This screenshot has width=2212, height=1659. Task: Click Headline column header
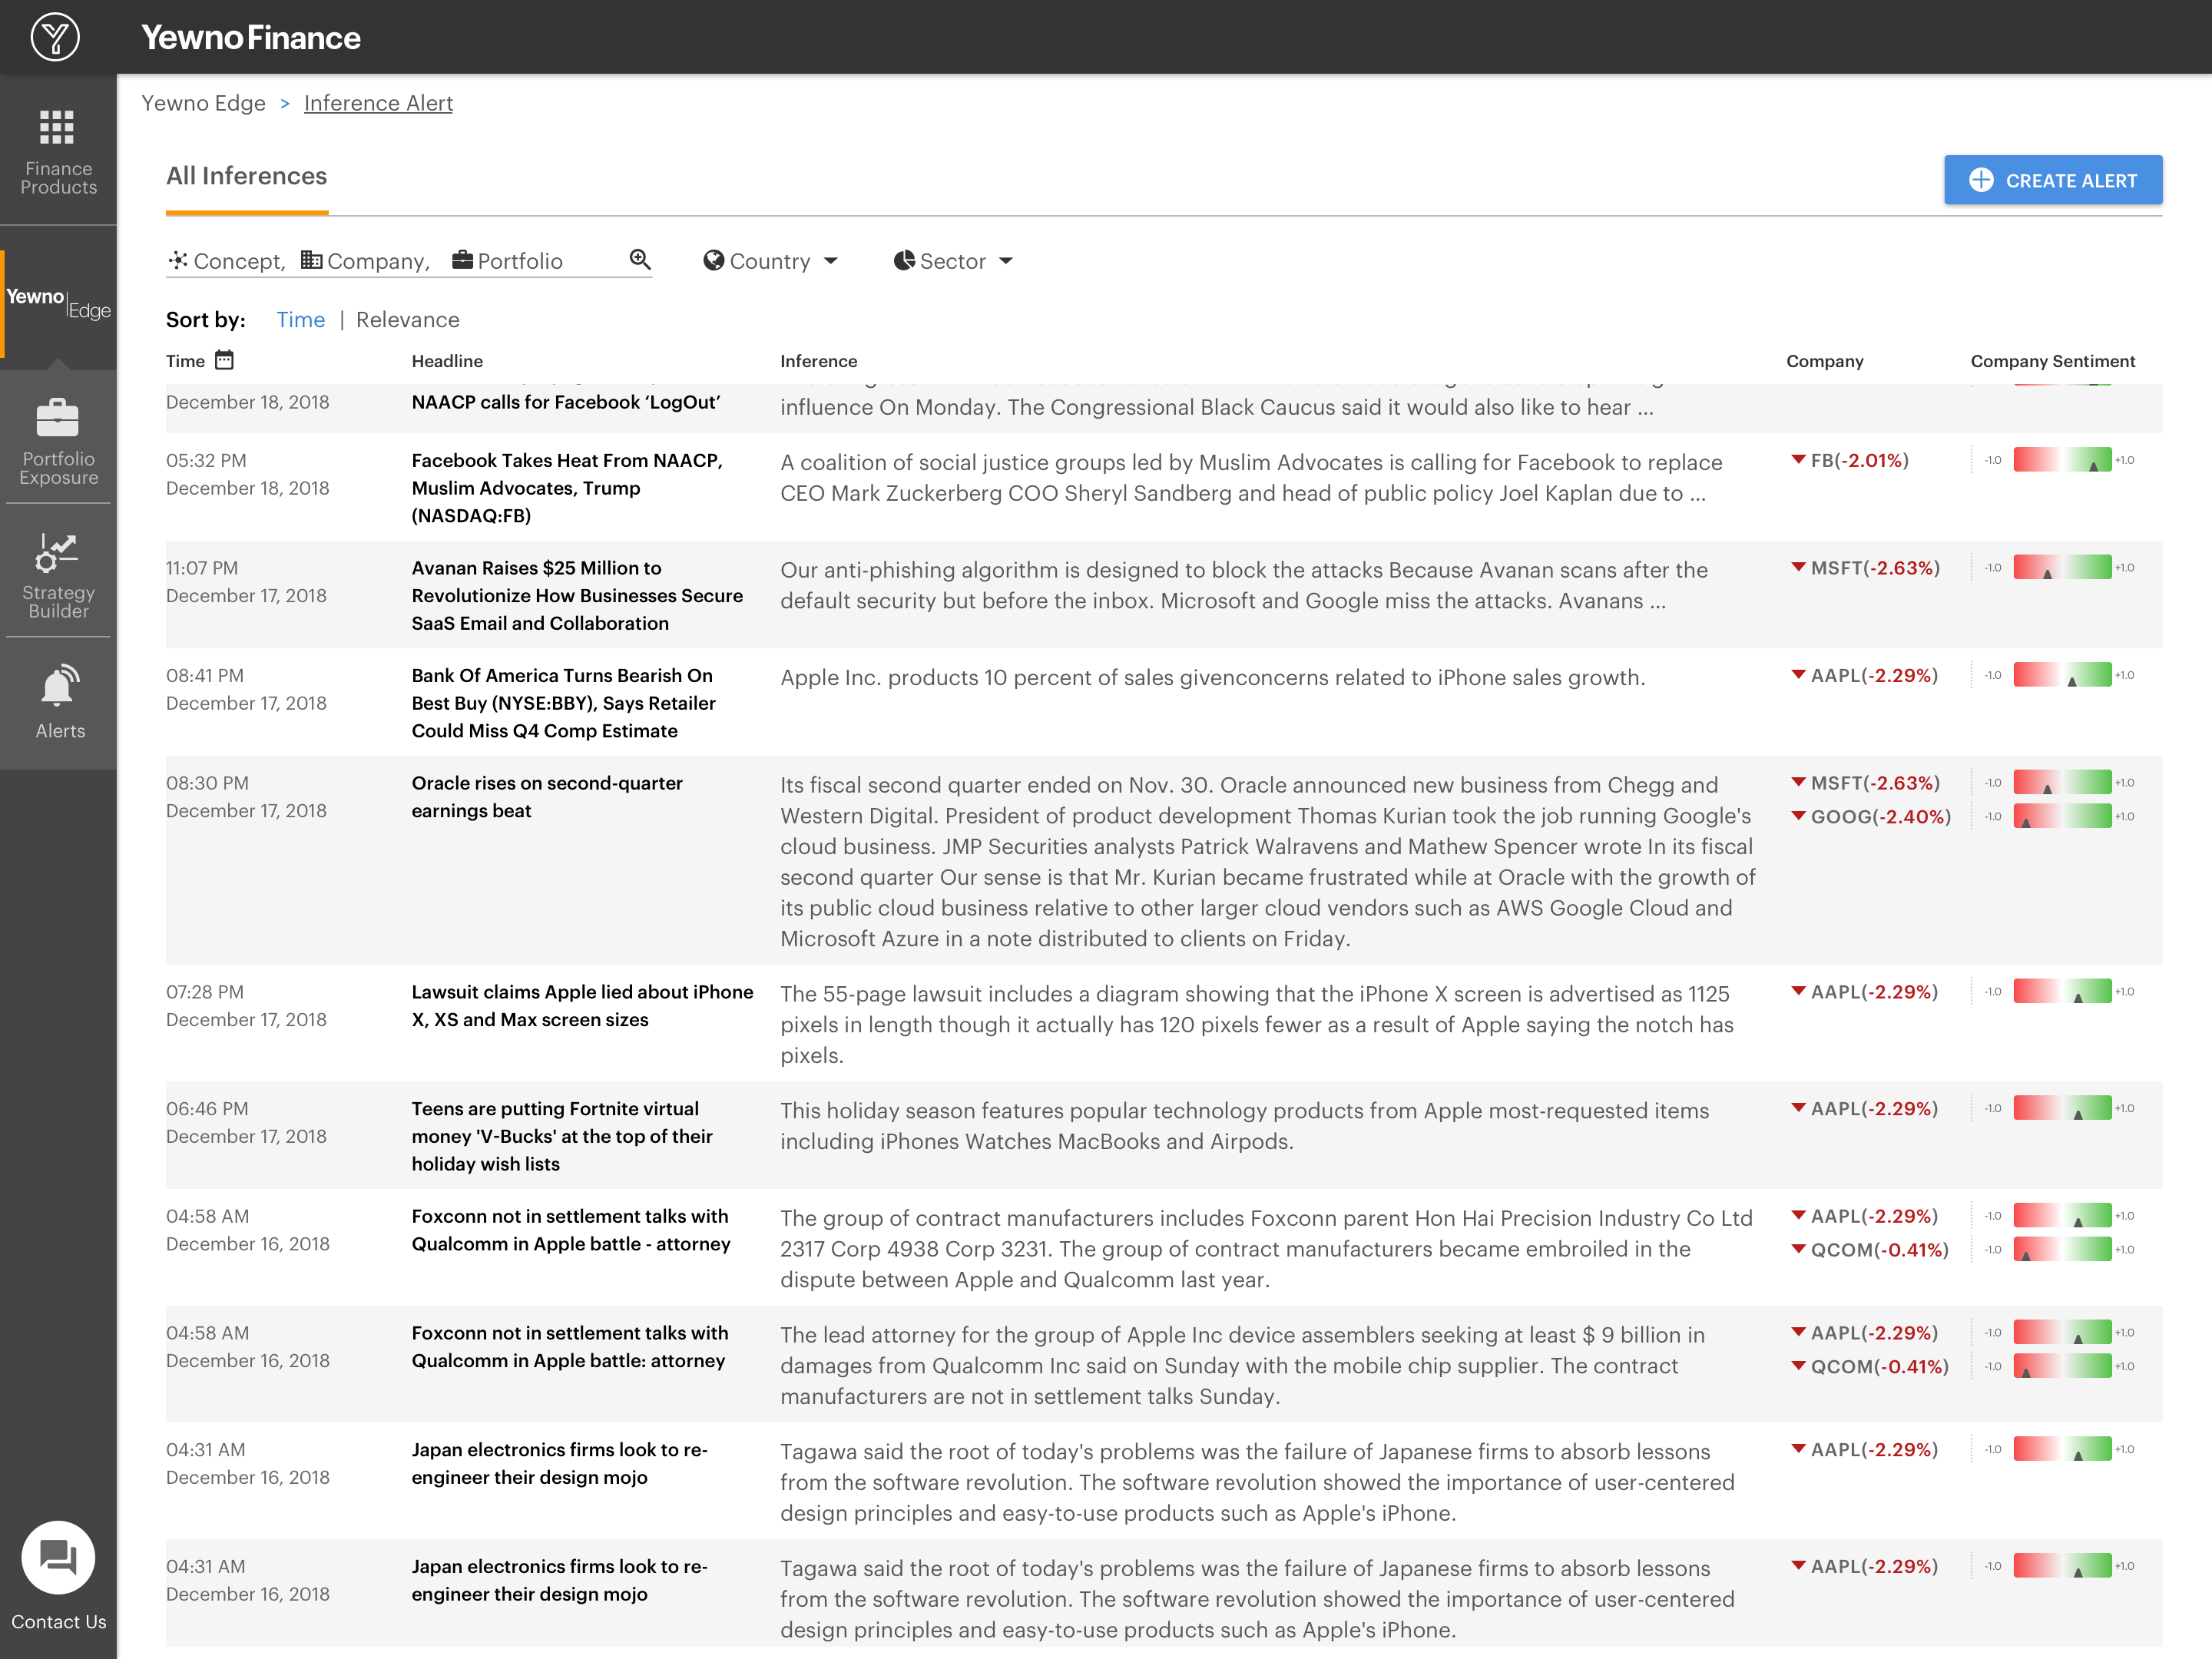click(447, 361)
